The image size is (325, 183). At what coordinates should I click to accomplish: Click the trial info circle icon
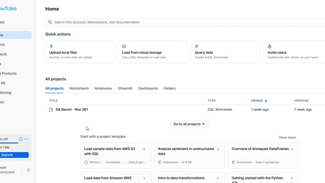click(21, 139)
